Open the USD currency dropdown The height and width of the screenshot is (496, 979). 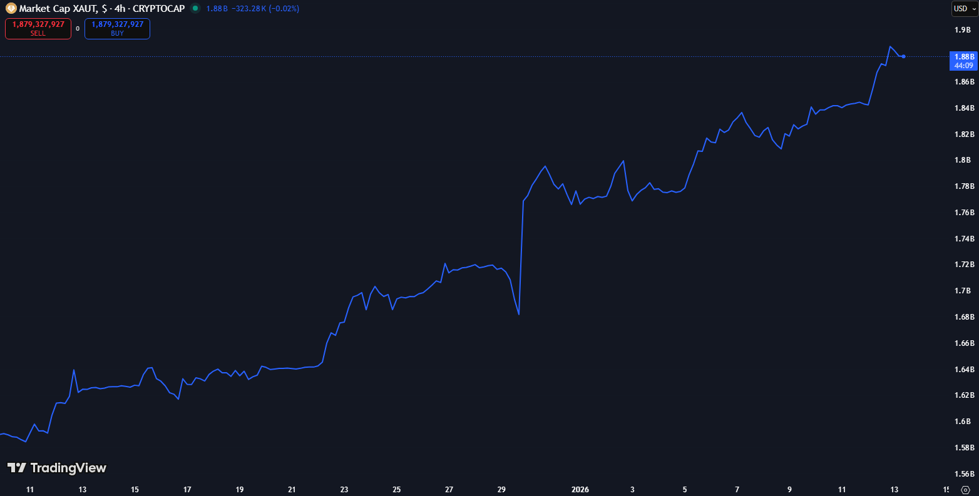[964, 9]
